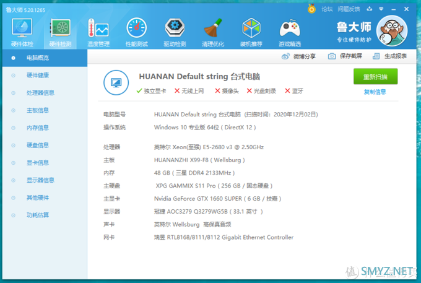Open 驱动检测 driver detection
This screenshot has height=283, width=421.
[175, 32]
